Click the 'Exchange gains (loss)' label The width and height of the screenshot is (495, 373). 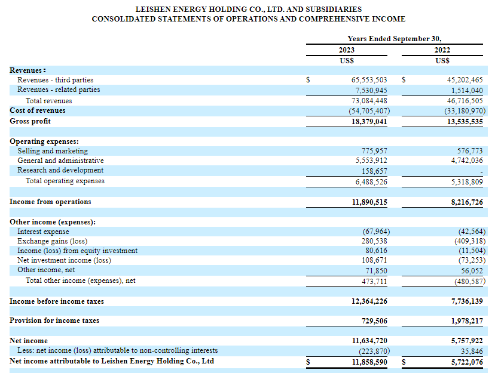click(53, 241)
